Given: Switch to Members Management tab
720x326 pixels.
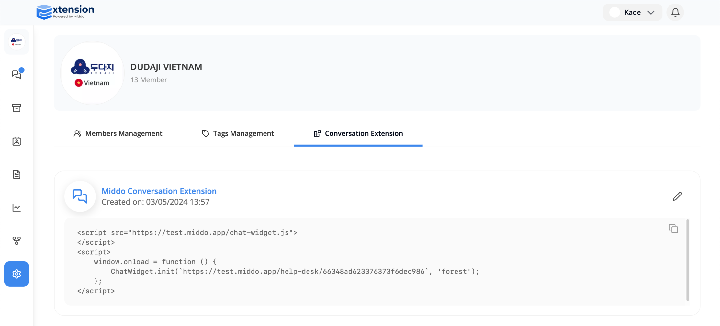Looking at the screenshot, I should 118,133.
